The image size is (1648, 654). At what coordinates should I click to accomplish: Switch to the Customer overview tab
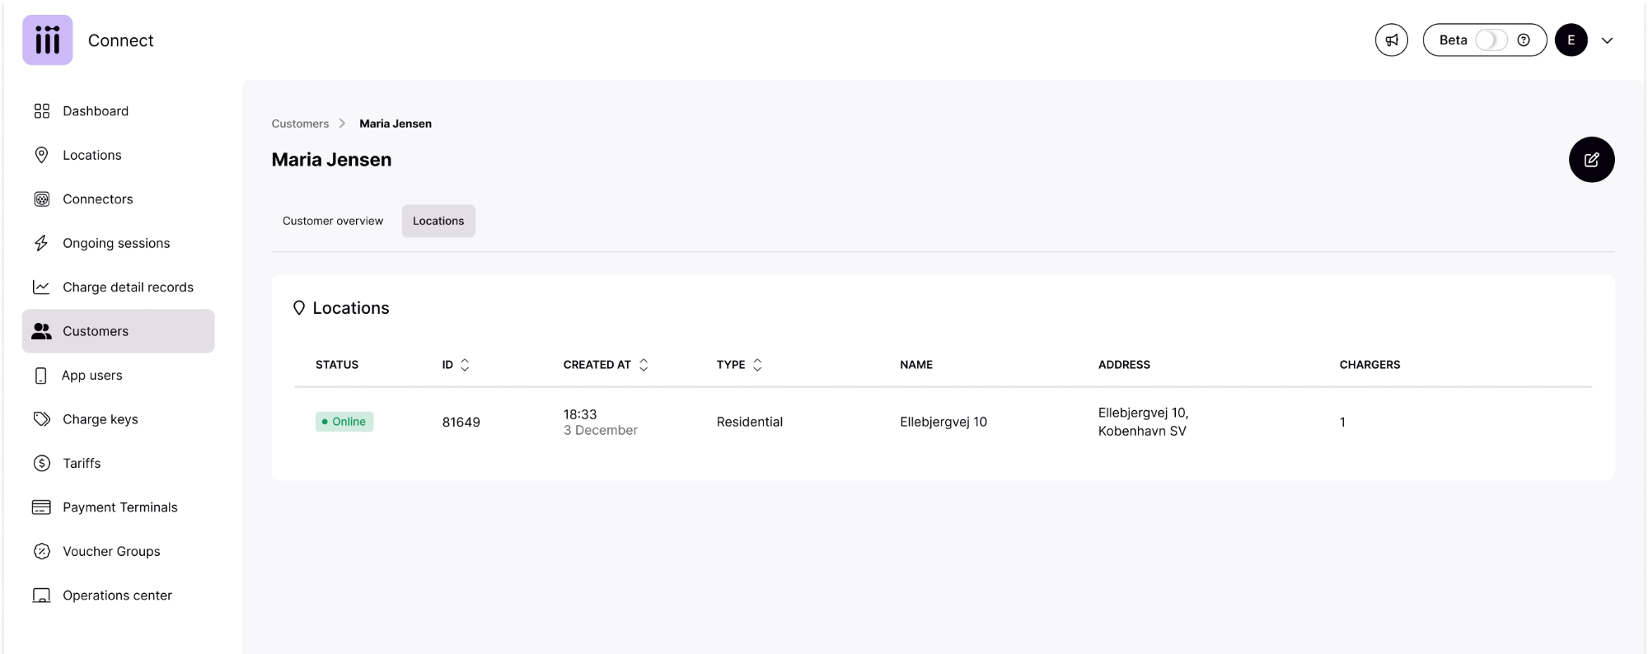pos(333,221)
